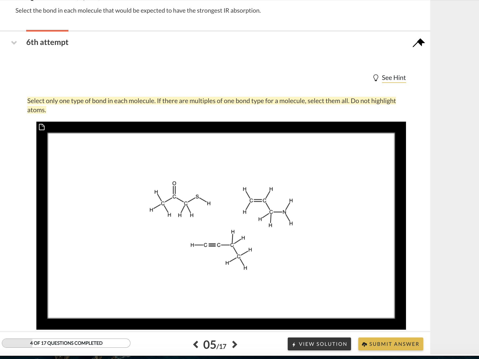
Task: Open the See Hint link
Action: pos(394,78)
